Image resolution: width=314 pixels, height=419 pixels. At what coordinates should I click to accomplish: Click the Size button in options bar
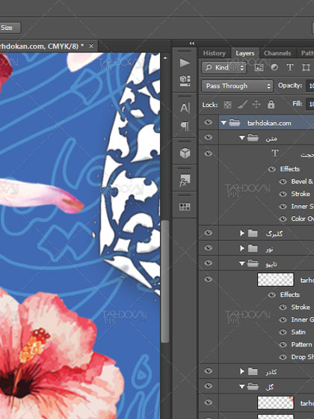point(10,28)
